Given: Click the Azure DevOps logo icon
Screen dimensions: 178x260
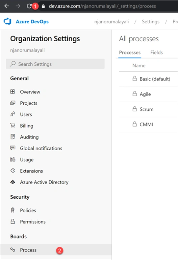Looking at the screenshot, I should point(7,22).
